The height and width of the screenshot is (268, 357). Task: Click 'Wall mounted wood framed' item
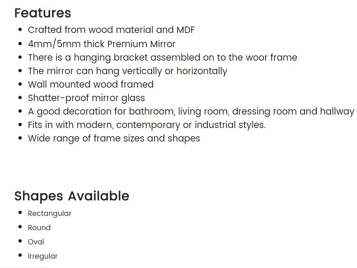[x=91, y=84]
